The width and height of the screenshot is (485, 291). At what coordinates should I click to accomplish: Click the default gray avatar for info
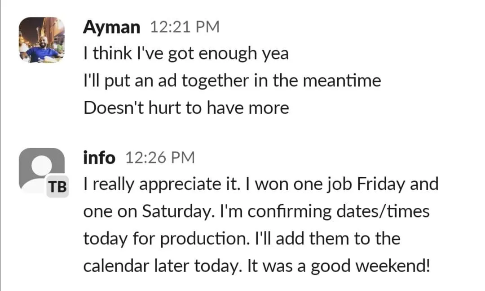(40, 168)
